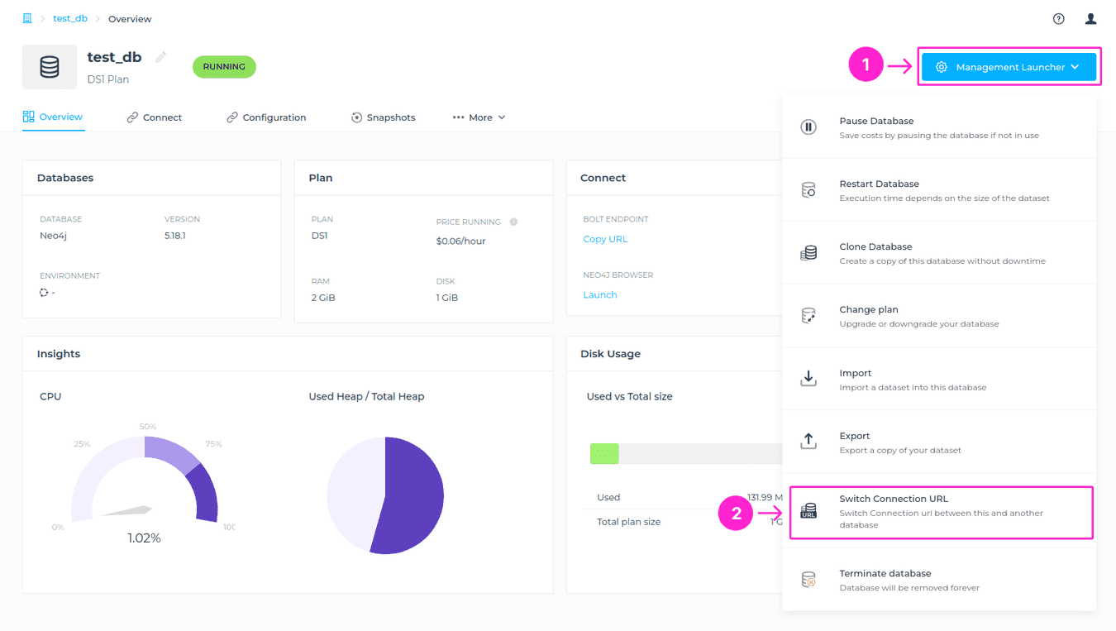
Task: Open the price running info tooltip
Action: (513, 222)
